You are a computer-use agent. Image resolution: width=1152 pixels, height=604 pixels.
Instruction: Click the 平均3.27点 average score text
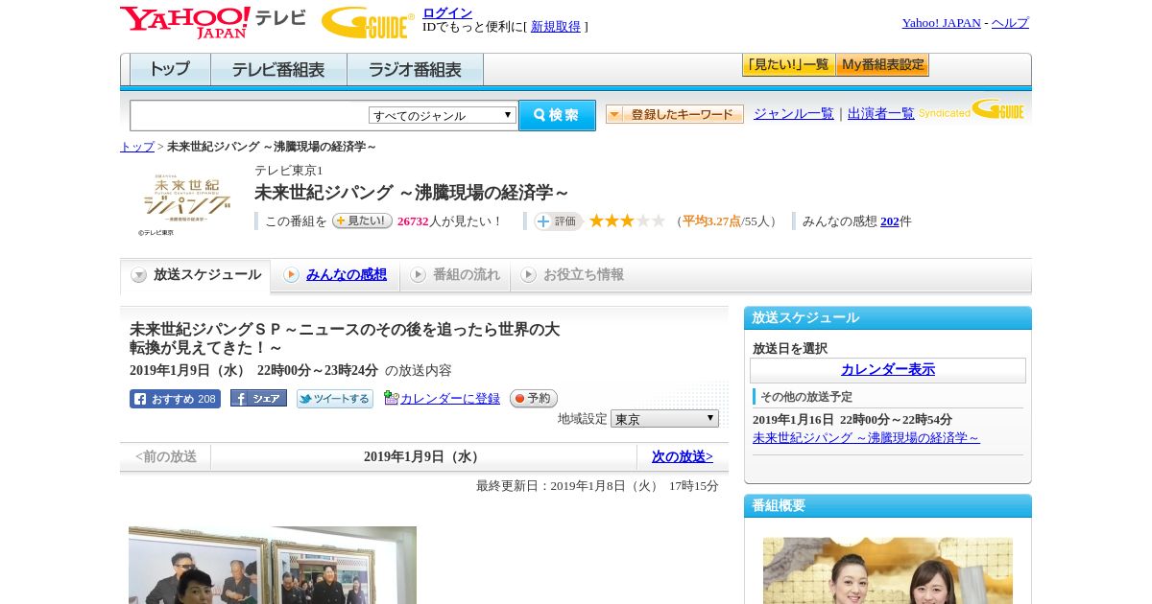711,221
